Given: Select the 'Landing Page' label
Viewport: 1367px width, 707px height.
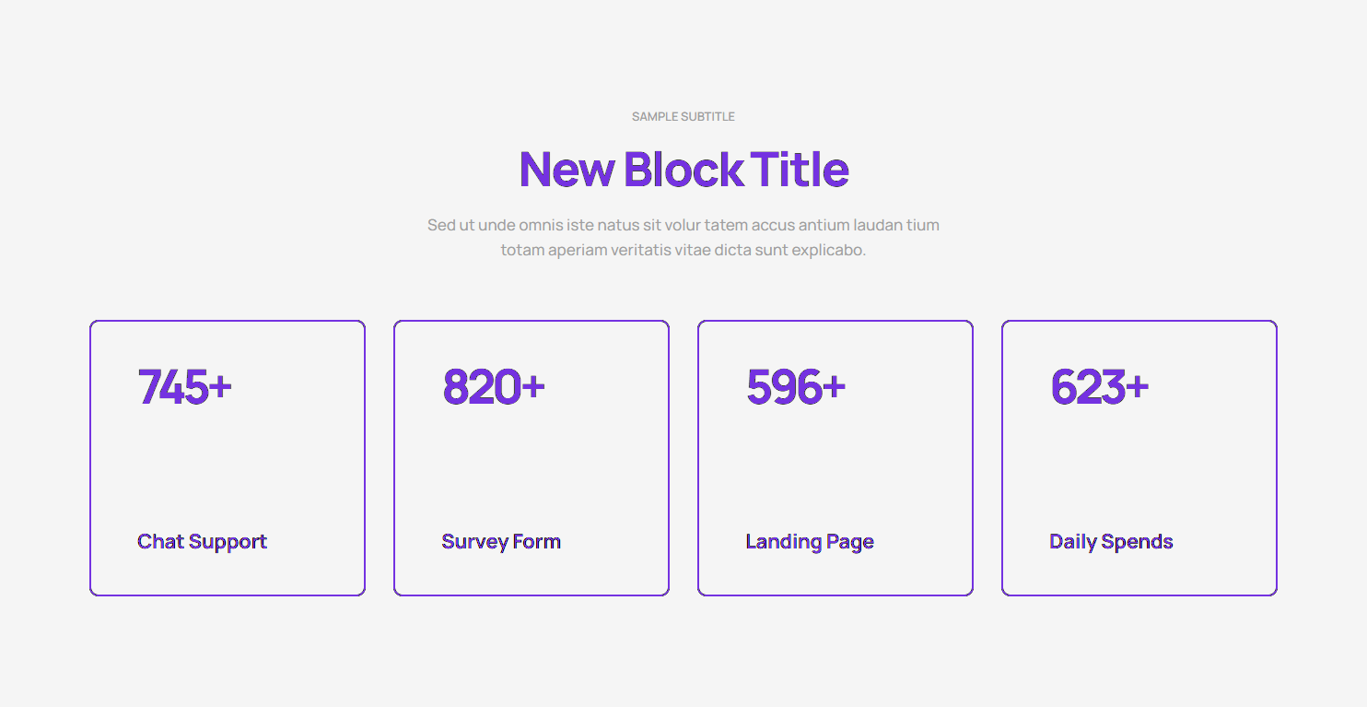Looking at the screenshot, I should pyautogui.click(x=810, y=542).
